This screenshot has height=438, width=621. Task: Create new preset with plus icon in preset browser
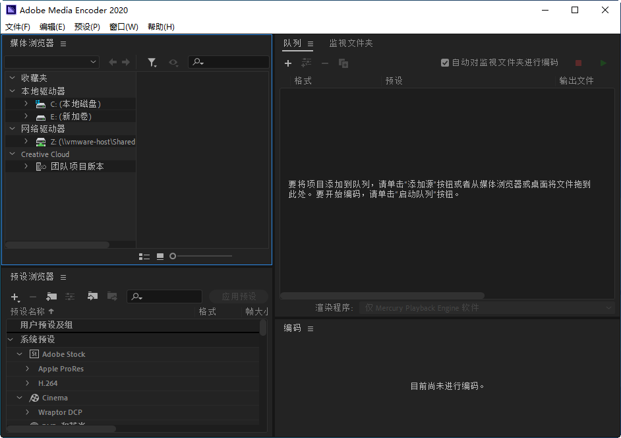(x=14, y=296)
